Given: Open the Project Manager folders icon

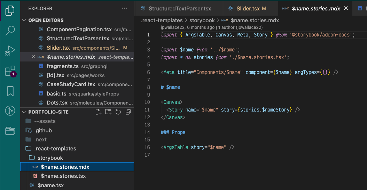Looking at the screenshot, I should 10,131.
